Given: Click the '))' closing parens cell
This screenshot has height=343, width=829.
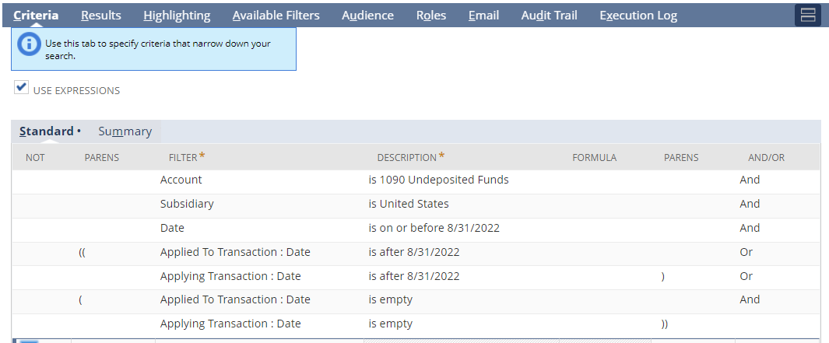Looking at the screenshot, I should (664, 324).
